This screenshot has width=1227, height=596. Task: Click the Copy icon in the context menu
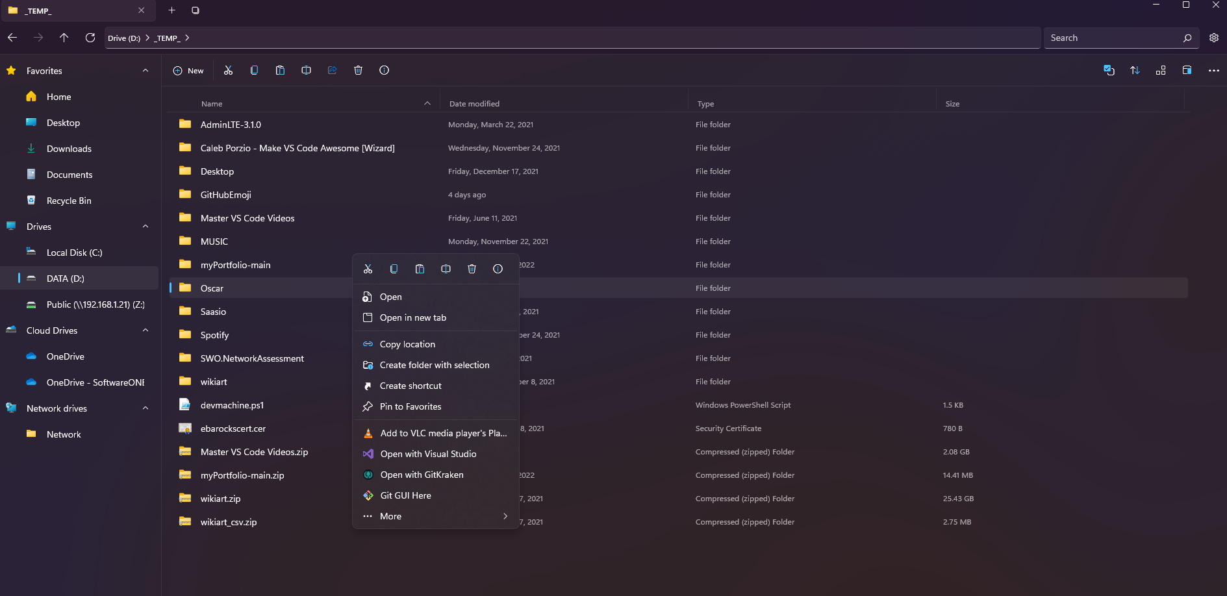[394, 269]
